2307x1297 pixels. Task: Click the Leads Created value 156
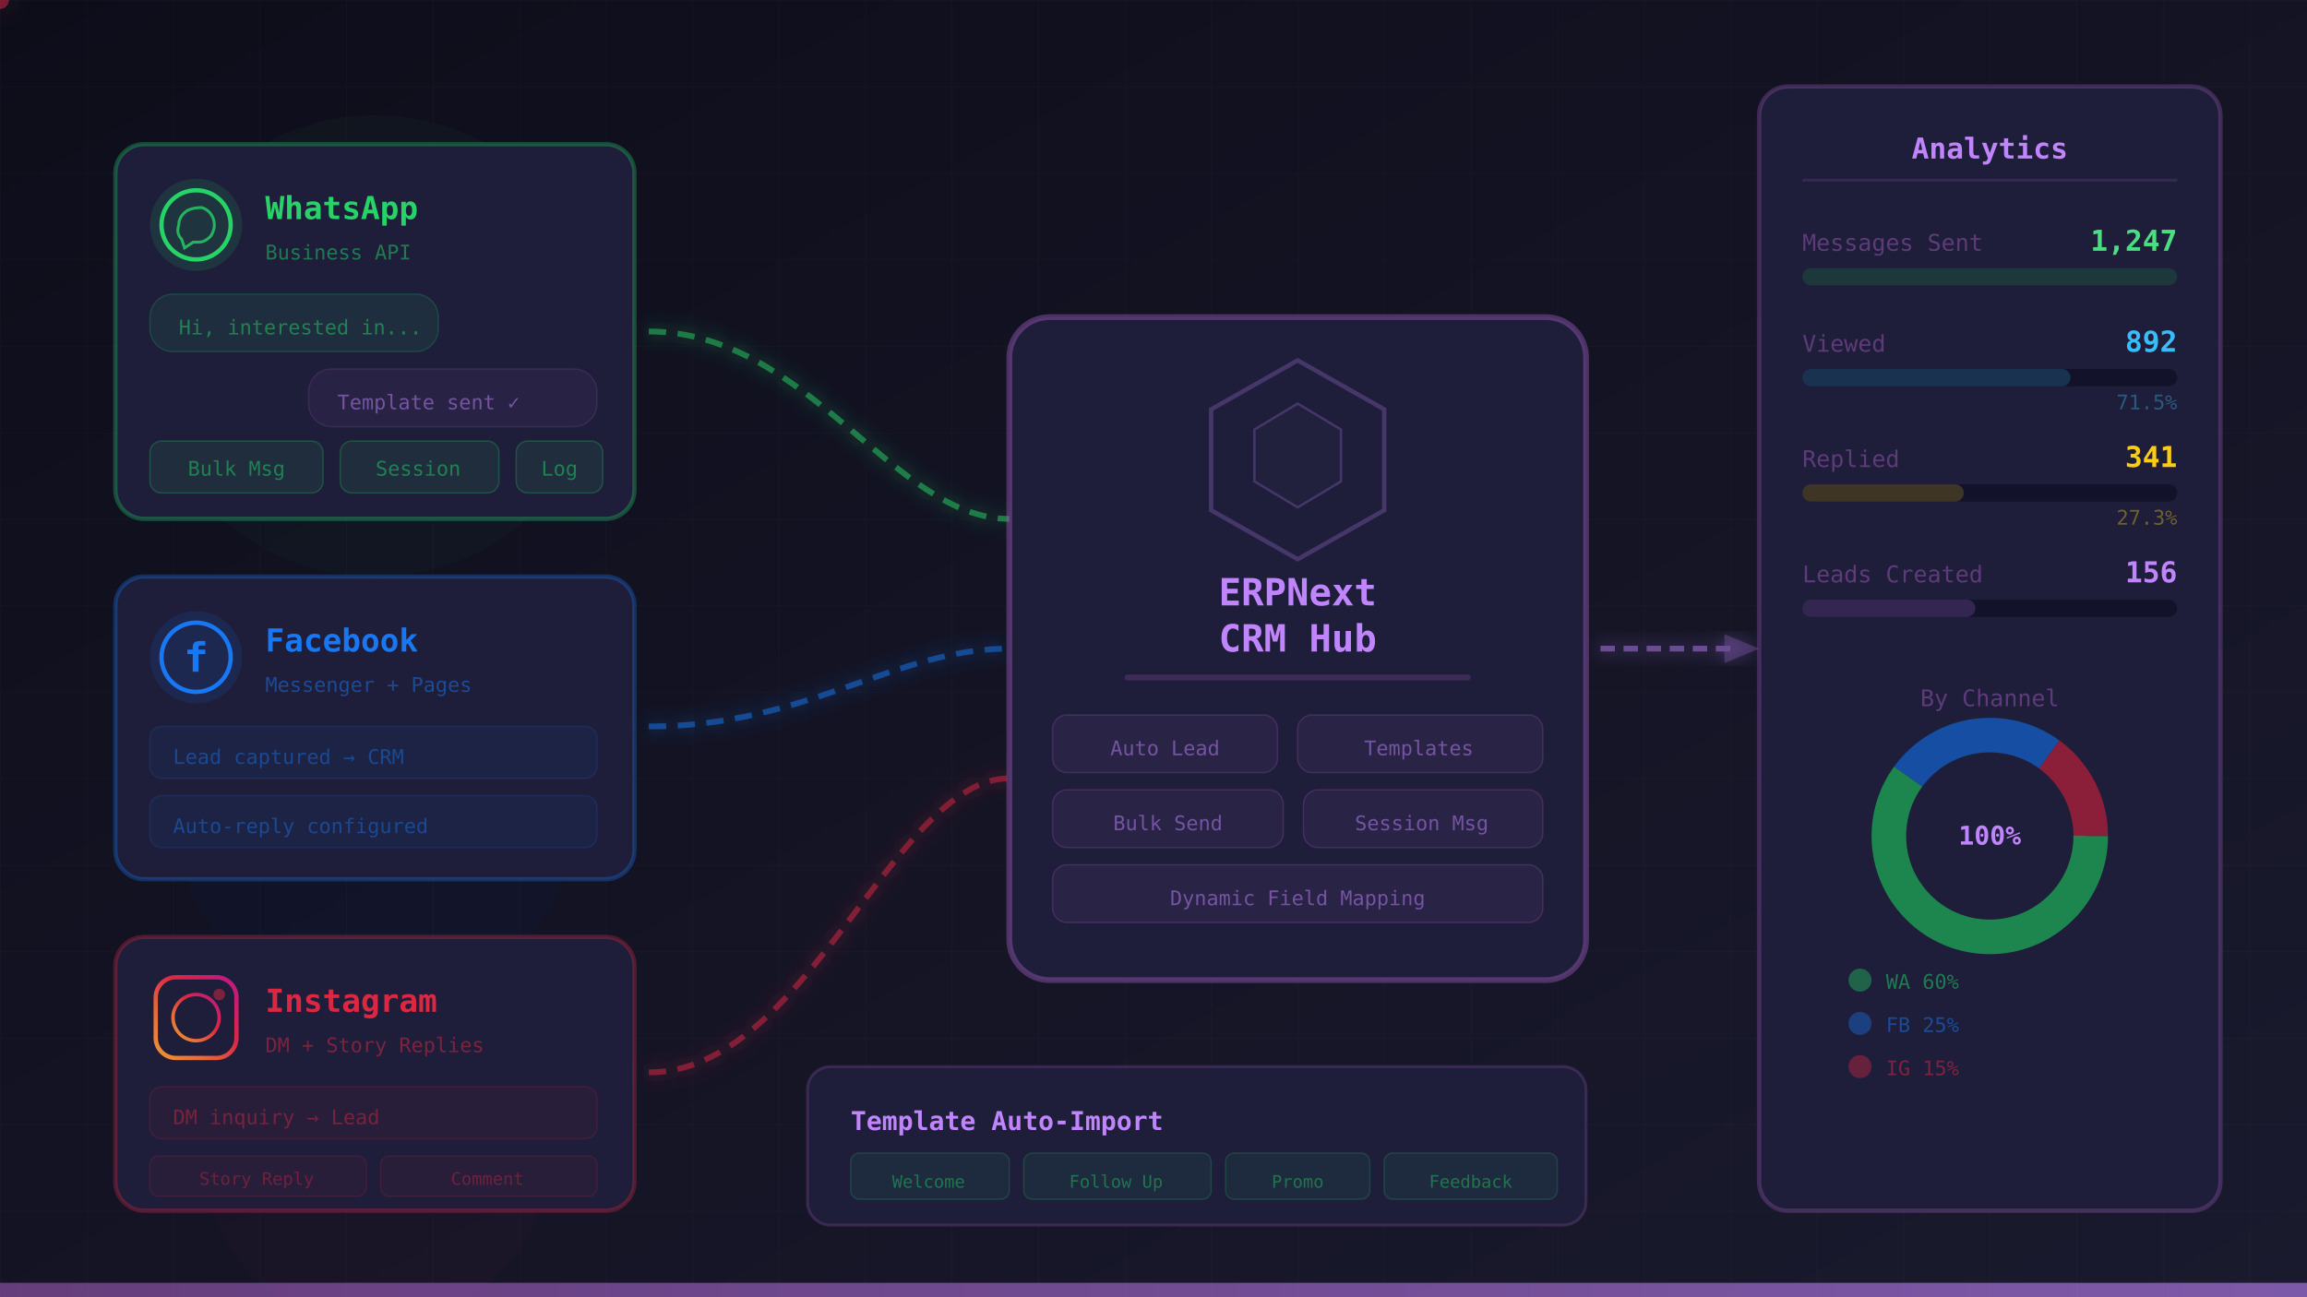2150,572
